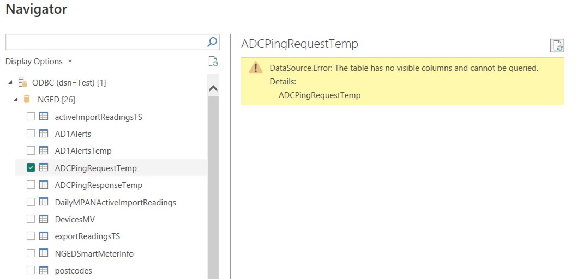
Task: Click the table icon next to DevicesMV
Action: click(44, 219)
